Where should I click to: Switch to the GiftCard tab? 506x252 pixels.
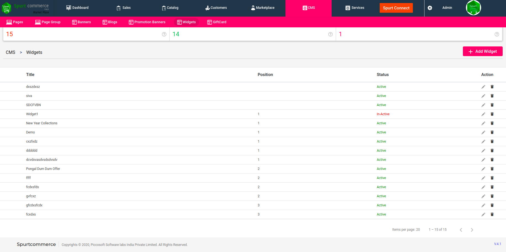(x=217, y=22)
